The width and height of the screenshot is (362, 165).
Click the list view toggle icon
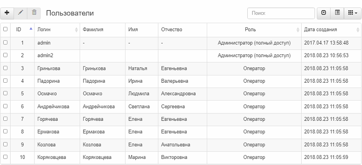tap(337, 13)
